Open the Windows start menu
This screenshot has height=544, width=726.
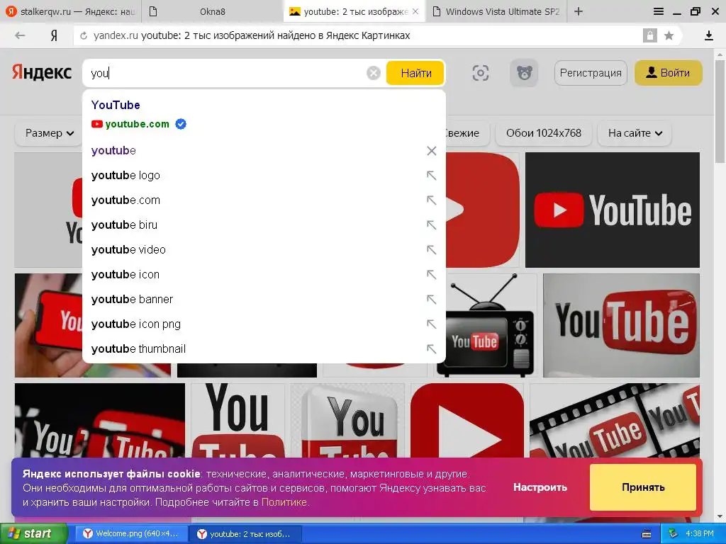(x=33, y=534)
